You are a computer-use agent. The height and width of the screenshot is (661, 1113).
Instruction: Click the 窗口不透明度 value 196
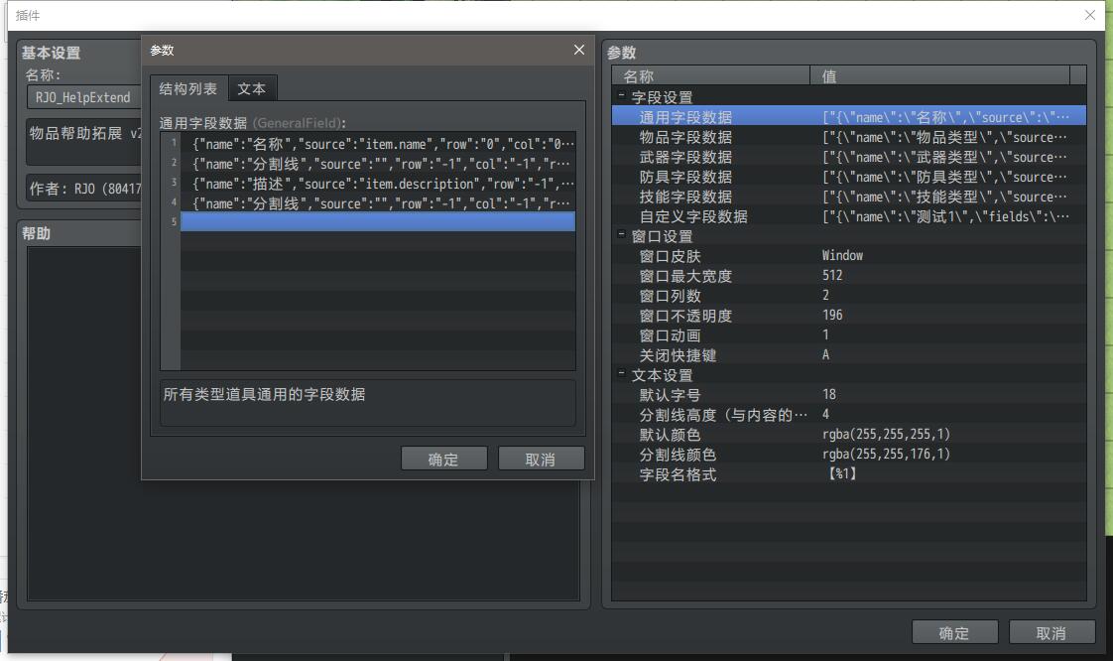(832, 315)
